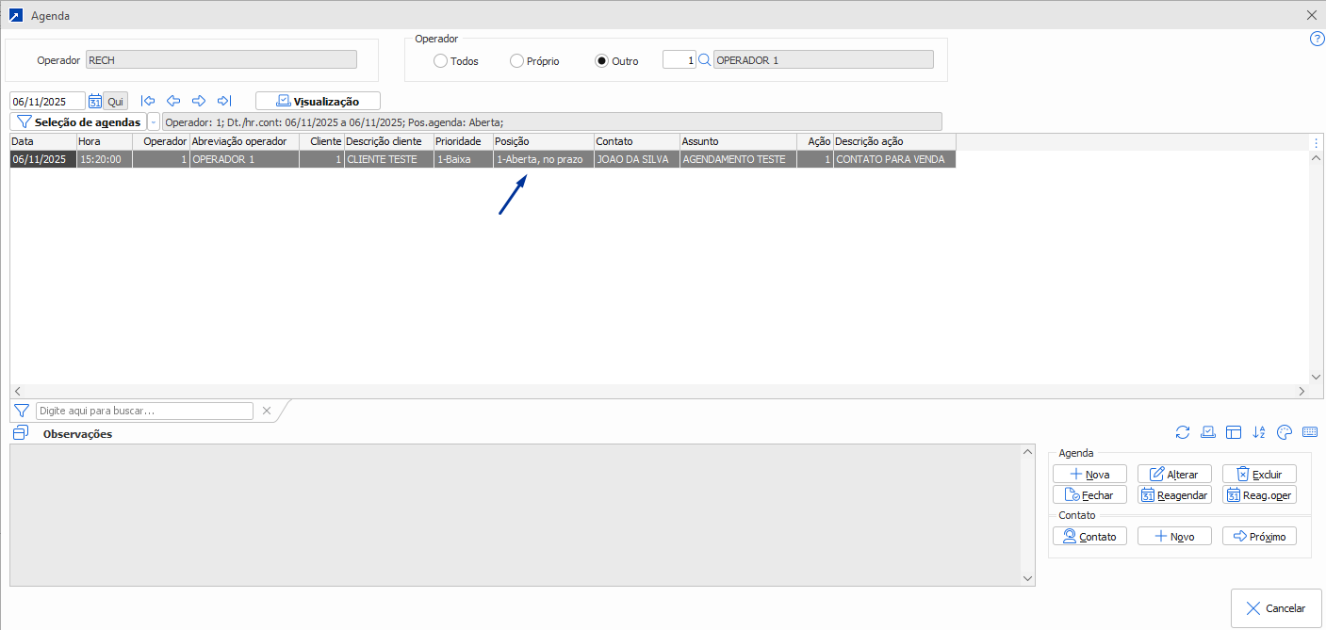Screen dimensions: 1326x630
Task: Go to last date arrow
Action: 224,101
